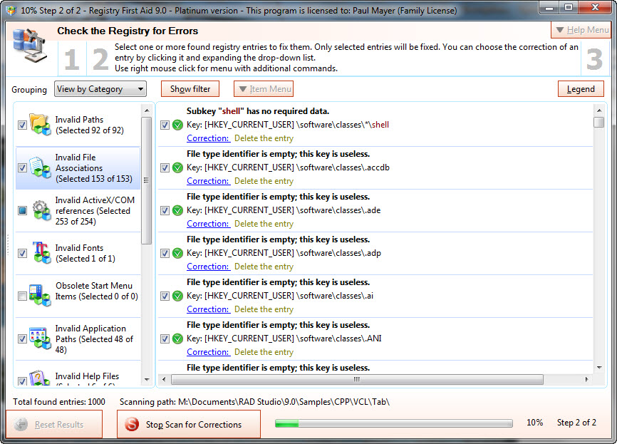The image size is (617, 444).
Task: Expand Correction options for the .ai entry
Action: click(208, 309)
